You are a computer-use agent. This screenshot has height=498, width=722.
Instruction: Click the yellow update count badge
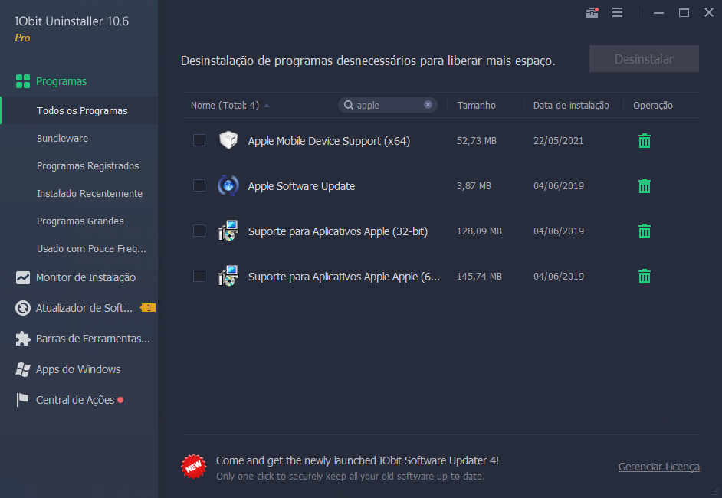pyautogui.click(x=148, y=307)
